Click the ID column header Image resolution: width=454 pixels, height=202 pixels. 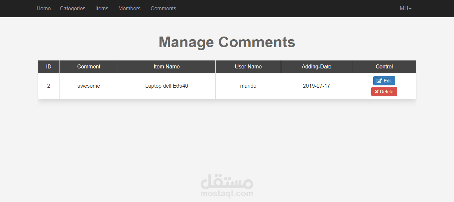tap(49, 67)
